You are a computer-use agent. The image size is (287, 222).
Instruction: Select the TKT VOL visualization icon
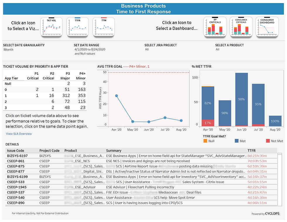52,27
